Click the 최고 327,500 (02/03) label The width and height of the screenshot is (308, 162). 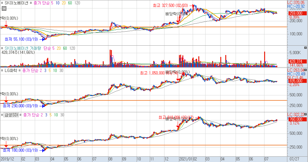(170, 6)
